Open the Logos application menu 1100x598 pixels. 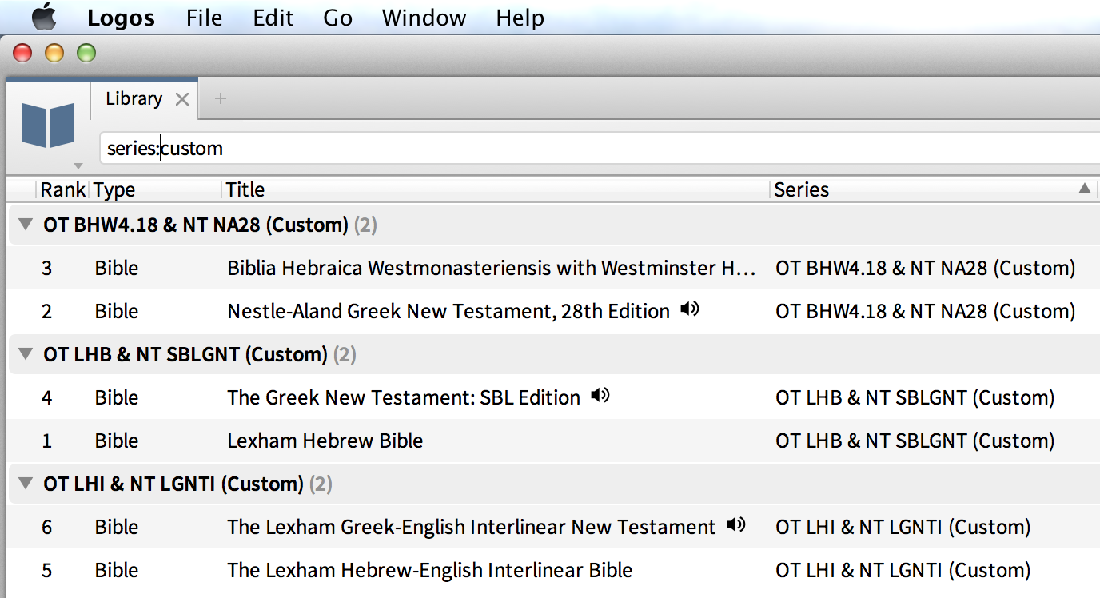(x=120, y=18)
